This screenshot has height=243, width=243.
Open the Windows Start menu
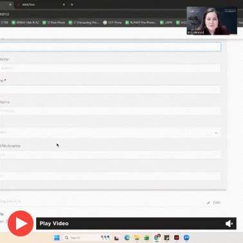point(57,238)
